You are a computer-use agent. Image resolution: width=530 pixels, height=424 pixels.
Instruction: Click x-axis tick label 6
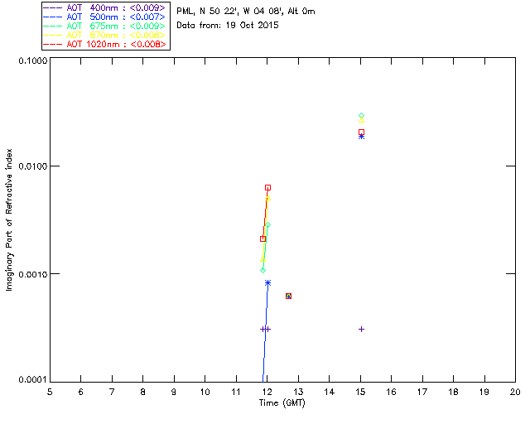[x=81, y=392]
